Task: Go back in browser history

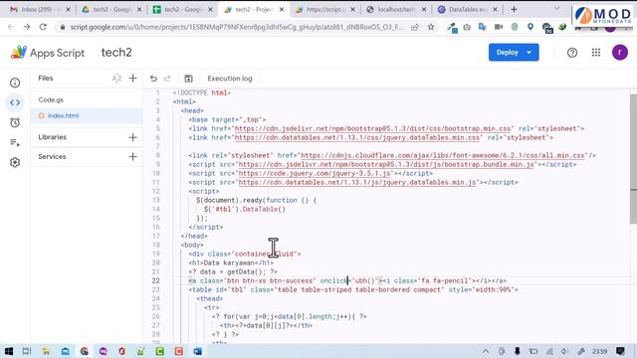Action: click(x=11, y=27)
